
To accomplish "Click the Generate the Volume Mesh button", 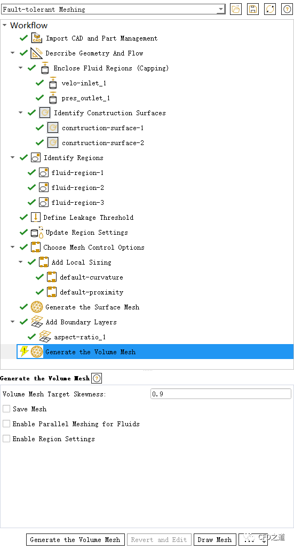I will 75,539.
